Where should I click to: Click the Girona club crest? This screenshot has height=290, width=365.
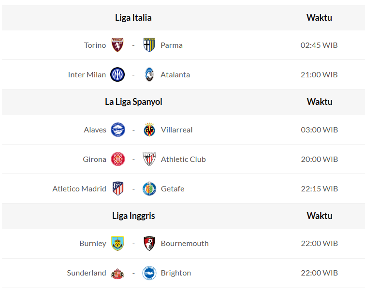point(118,159)
